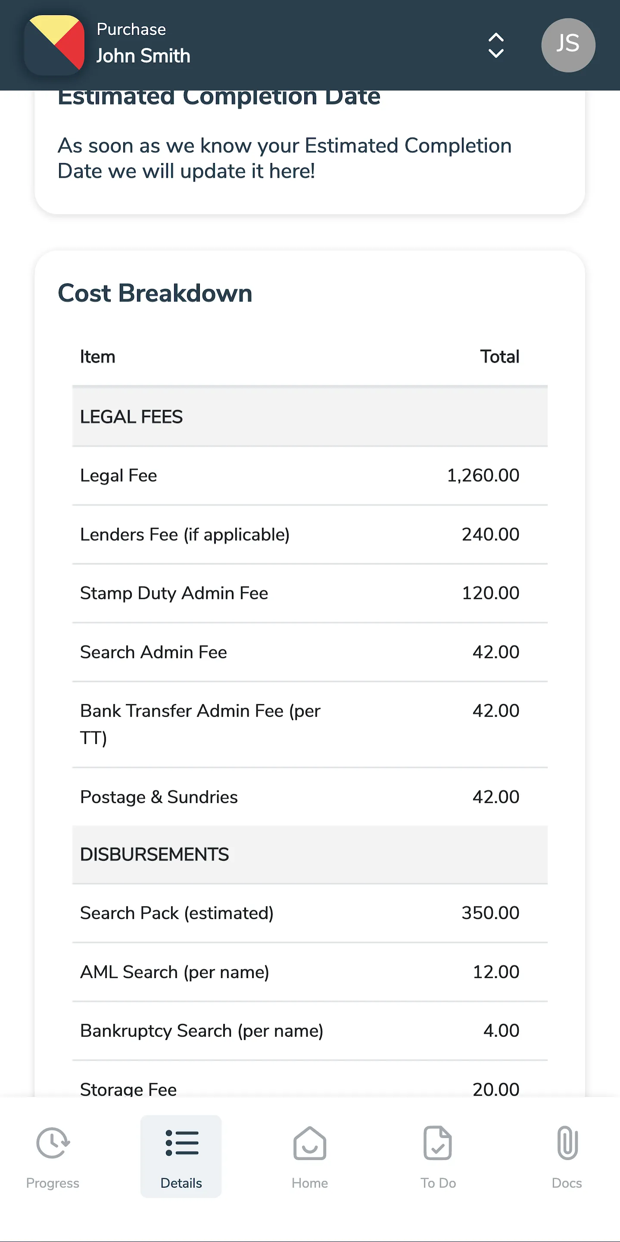Click the Storage Fee item
620x1242 pixels.
[129, 1089]
